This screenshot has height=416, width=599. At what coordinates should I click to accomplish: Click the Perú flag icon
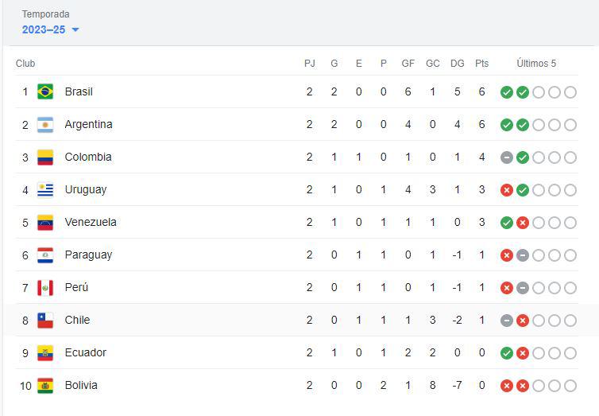pyautogui.click(x=45, y=287)
